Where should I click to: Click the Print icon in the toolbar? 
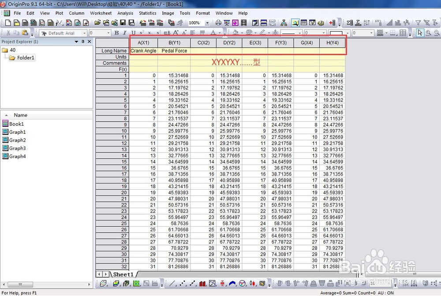pyautogui.click(x=218, y=23)
